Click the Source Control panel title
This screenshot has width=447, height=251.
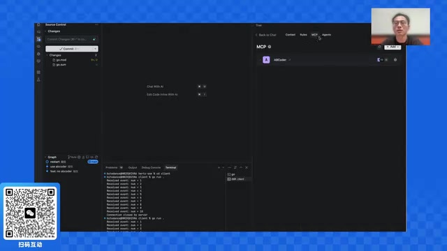pos(56,25)
